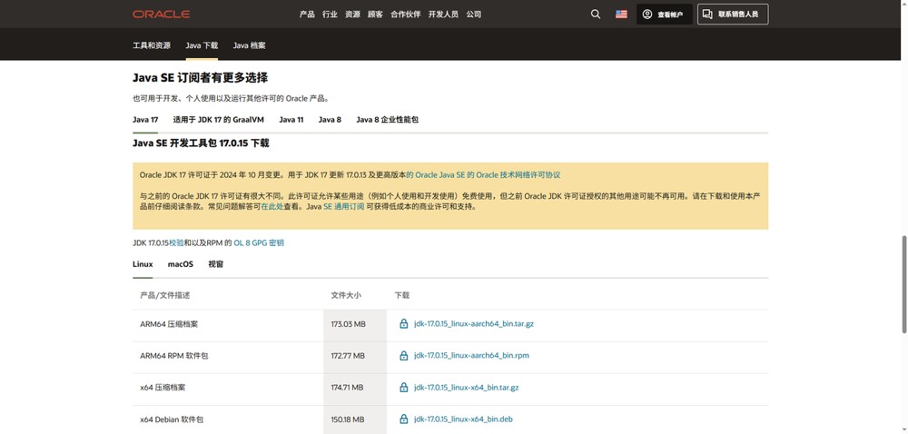Switch to 适用于 JDK 17 的 GraalVM tab

pyautogui.click(x=218, y=120)
